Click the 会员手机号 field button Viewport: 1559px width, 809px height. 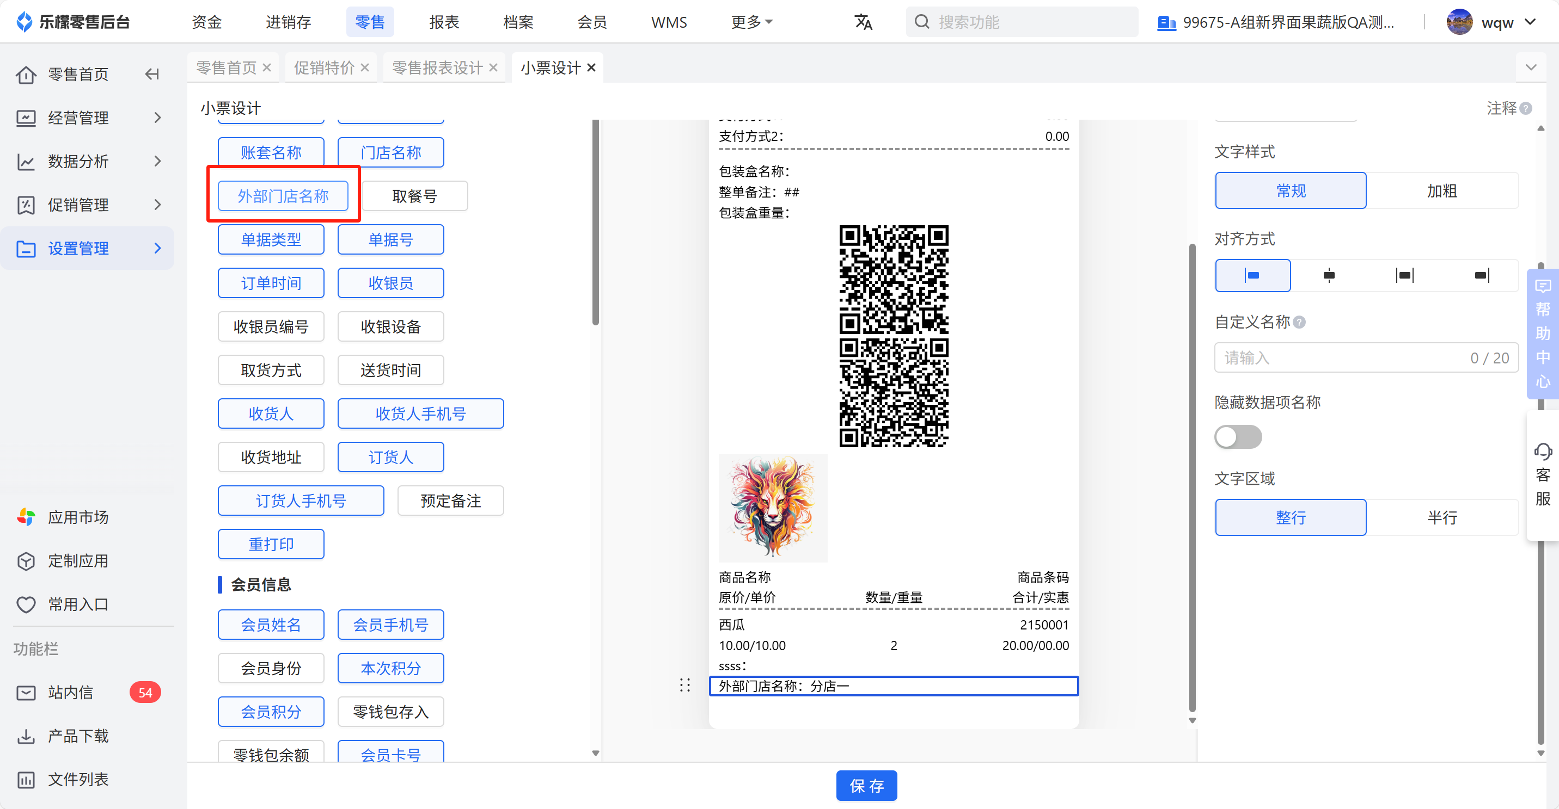pos(391,625)
